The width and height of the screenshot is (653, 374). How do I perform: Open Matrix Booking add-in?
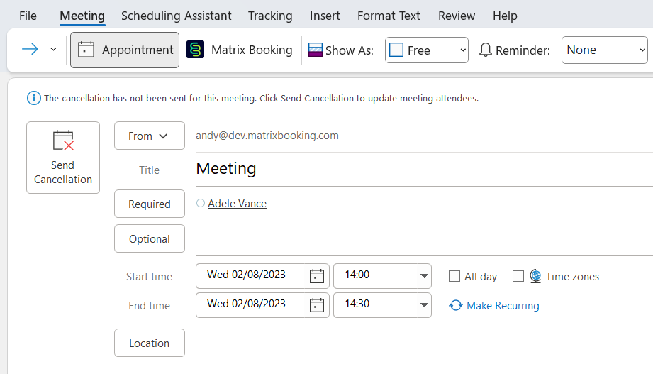point(240,50)
